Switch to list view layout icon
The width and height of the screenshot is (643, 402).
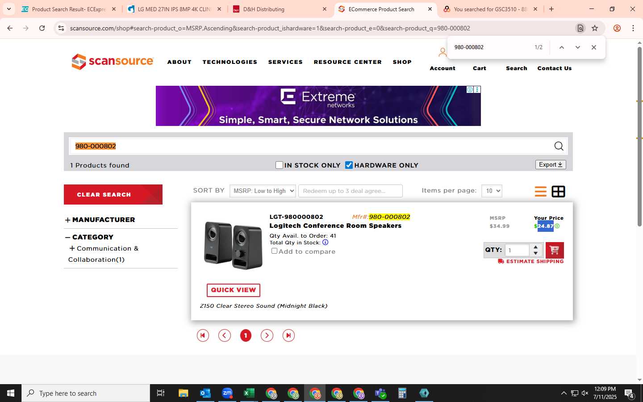pyautogui.click(x=540, y=191)
